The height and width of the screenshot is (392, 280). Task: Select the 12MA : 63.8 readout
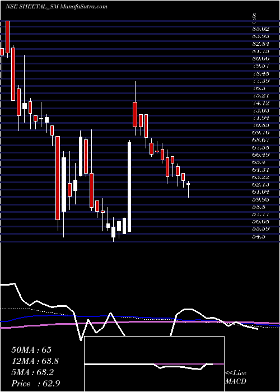click(35, 361)
